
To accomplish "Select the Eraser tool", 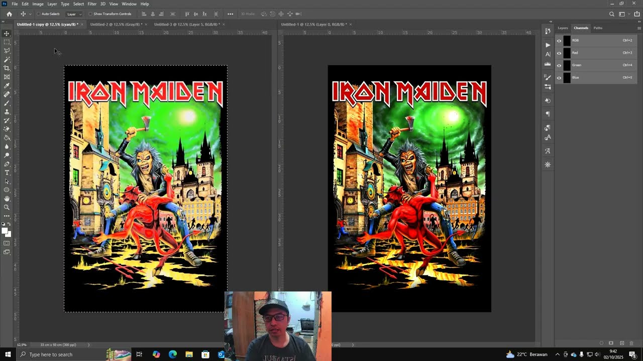I will (7, 129).
